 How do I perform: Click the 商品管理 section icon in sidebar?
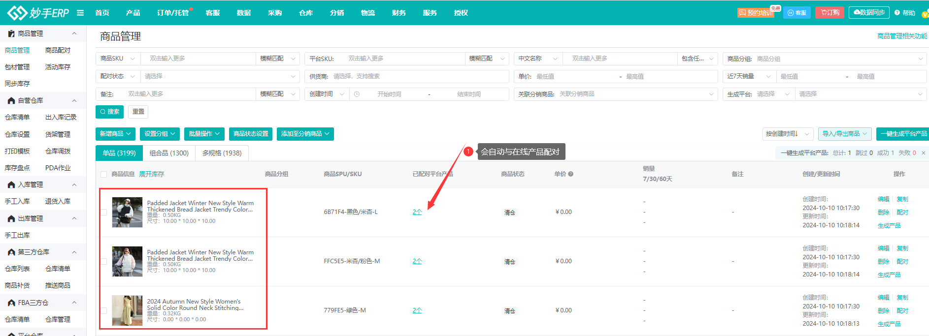click(x=11, y=33)
